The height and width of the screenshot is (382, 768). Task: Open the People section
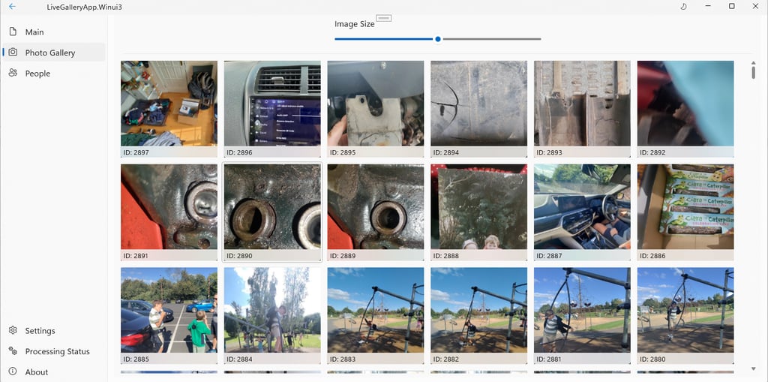(54, 73)
